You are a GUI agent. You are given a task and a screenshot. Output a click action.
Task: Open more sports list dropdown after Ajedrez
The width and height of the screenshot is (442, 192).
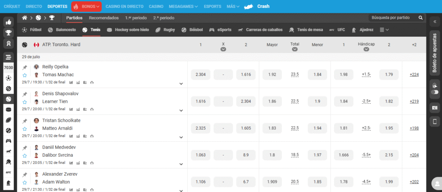pyautogui.click(x=384, y=30)
